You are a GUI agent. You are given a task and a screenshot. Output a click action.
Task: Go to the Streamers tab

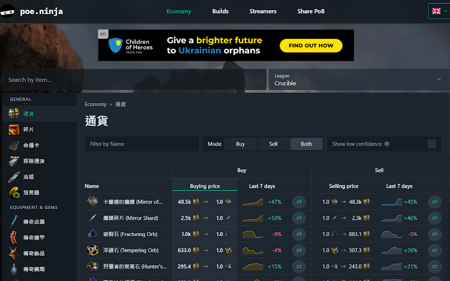click(x=263, y=11)
